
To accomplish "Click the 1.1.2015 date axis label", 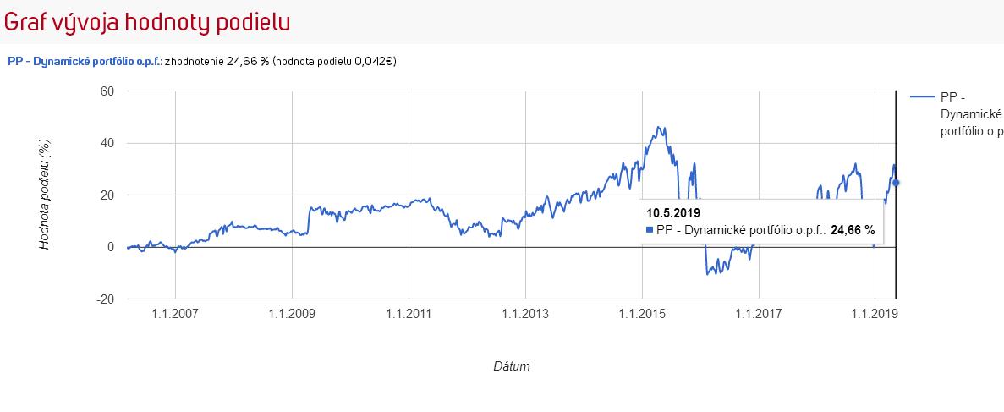I will [x=642, y=314].
